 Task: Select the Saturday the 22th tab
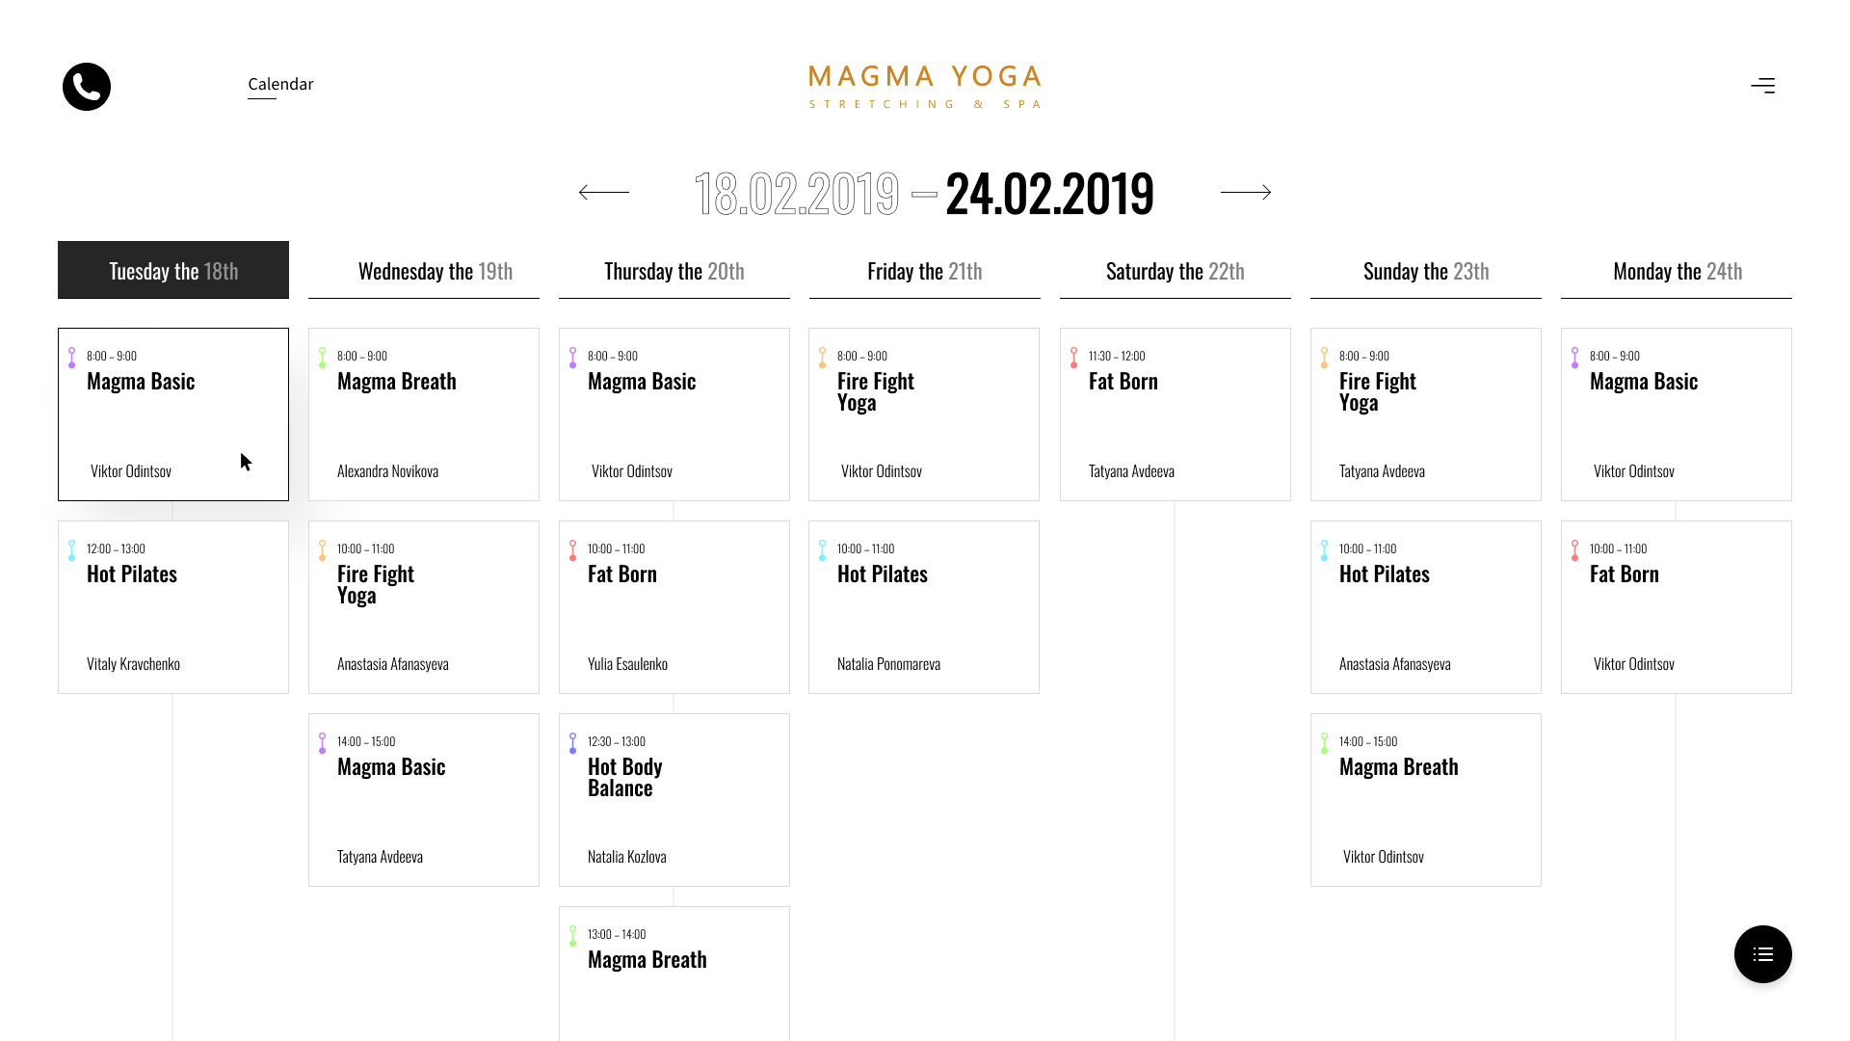(1175, 271)
